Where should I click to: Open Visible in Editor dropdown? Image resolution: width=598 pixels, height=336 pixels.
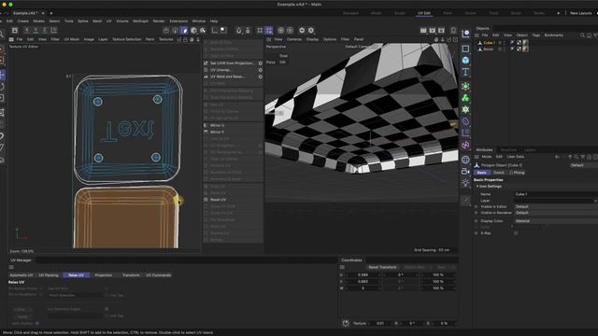coord(556,206)
